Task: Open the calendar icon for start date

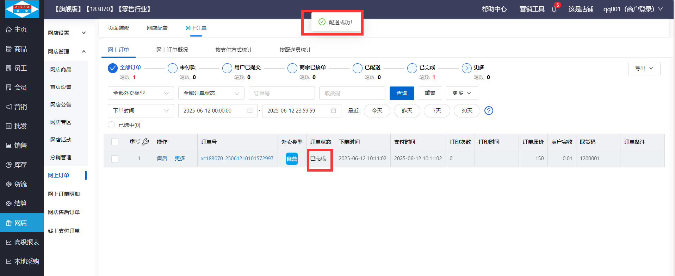Action: click(250, 111)
